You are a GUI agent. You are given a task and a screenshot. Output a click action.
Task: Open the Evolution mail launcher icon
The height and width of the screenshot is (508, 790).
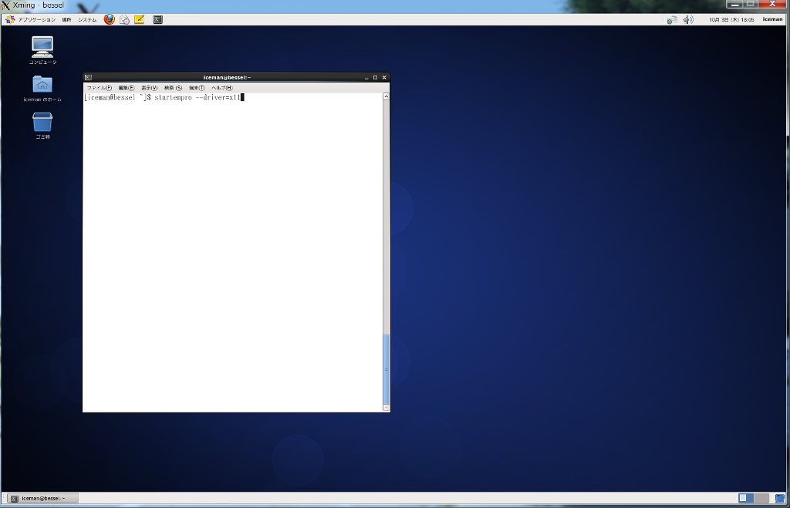point(124,19)
